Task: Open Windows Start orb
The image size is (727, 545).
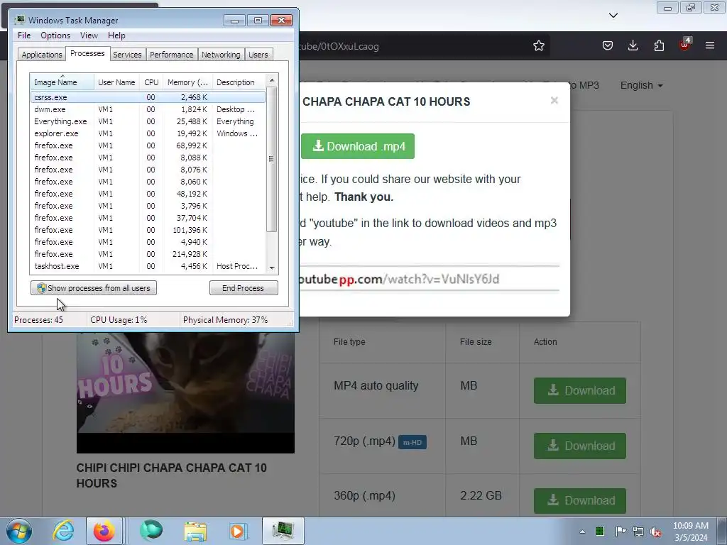Action: [x=18, y=531]
